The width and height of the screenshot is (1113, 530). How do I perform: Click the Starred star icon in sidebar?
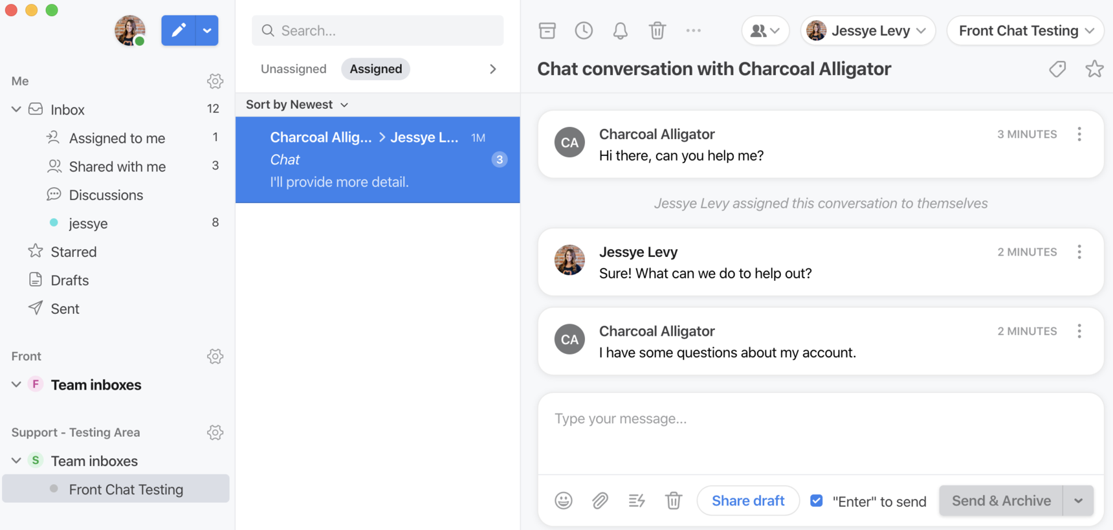[x=36, y=251]
